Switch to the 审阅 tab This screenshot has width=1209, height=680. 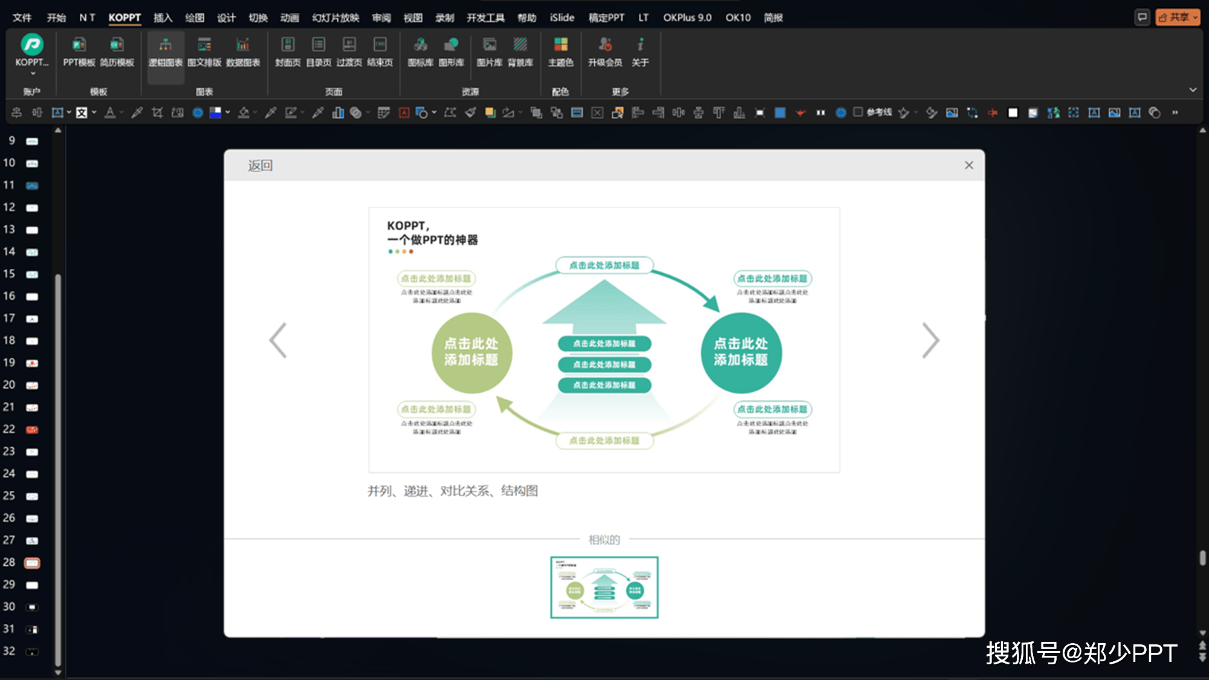381,18
